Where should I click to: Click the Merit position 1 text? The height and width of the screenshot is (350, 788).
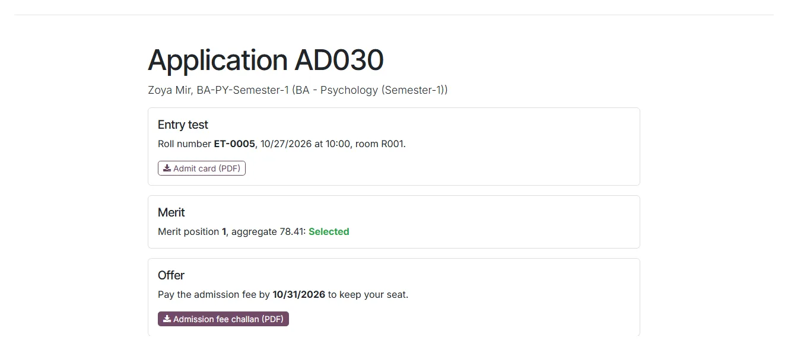pos(192,231)
